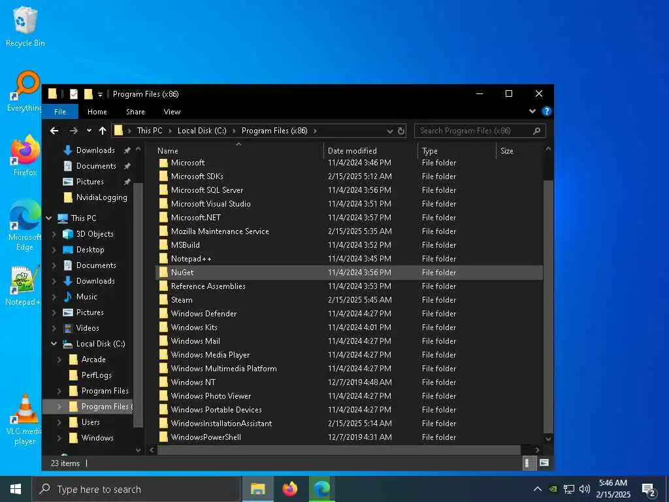This screenshot has height=502, width=669.
Task: Expand Users folder tree arrow
Action: click(59, 422)
